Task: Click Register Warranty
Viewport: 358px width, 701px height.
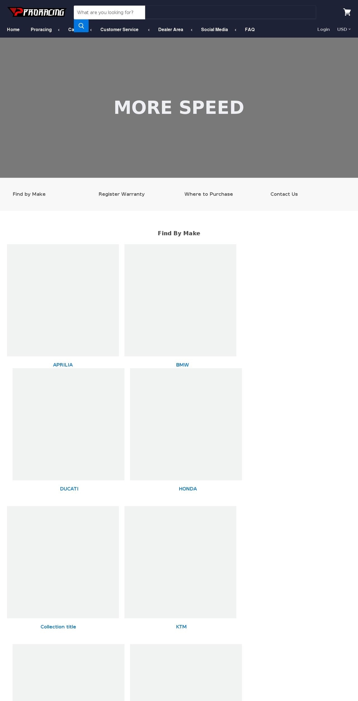Action: click(122, 194)
